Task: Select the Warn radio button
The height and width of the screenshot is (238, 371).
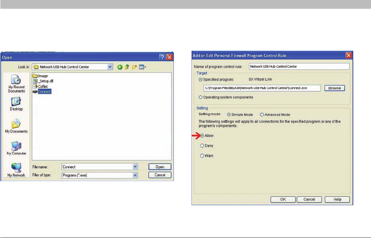Action: [x=202, y=156]
